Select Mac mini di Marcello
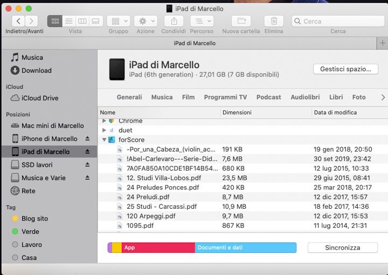The height and width of the screenshot is (275, 388). [x=47, y=126]
